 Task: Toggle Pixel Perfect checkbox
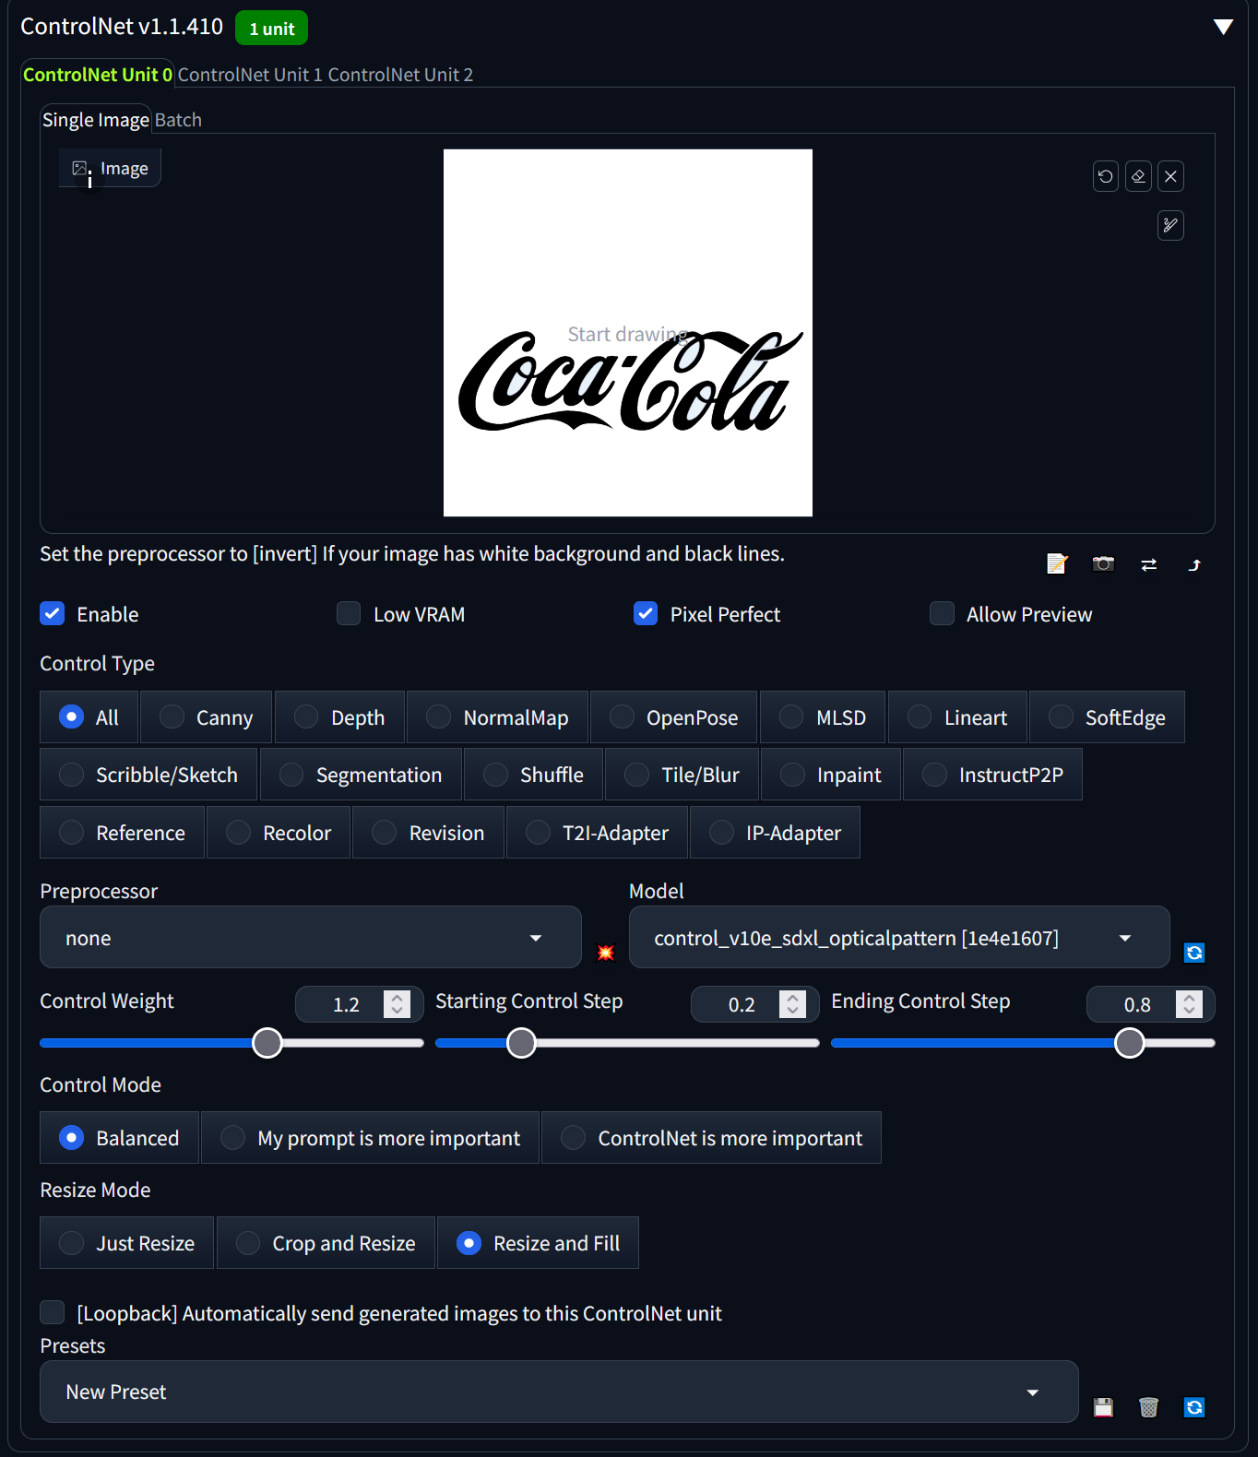[646, 613]
